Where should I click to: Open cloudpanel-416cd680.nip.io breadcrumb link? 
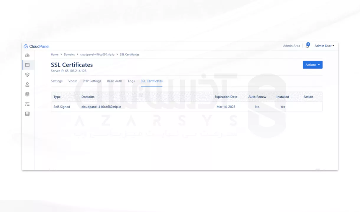(97, 54)
